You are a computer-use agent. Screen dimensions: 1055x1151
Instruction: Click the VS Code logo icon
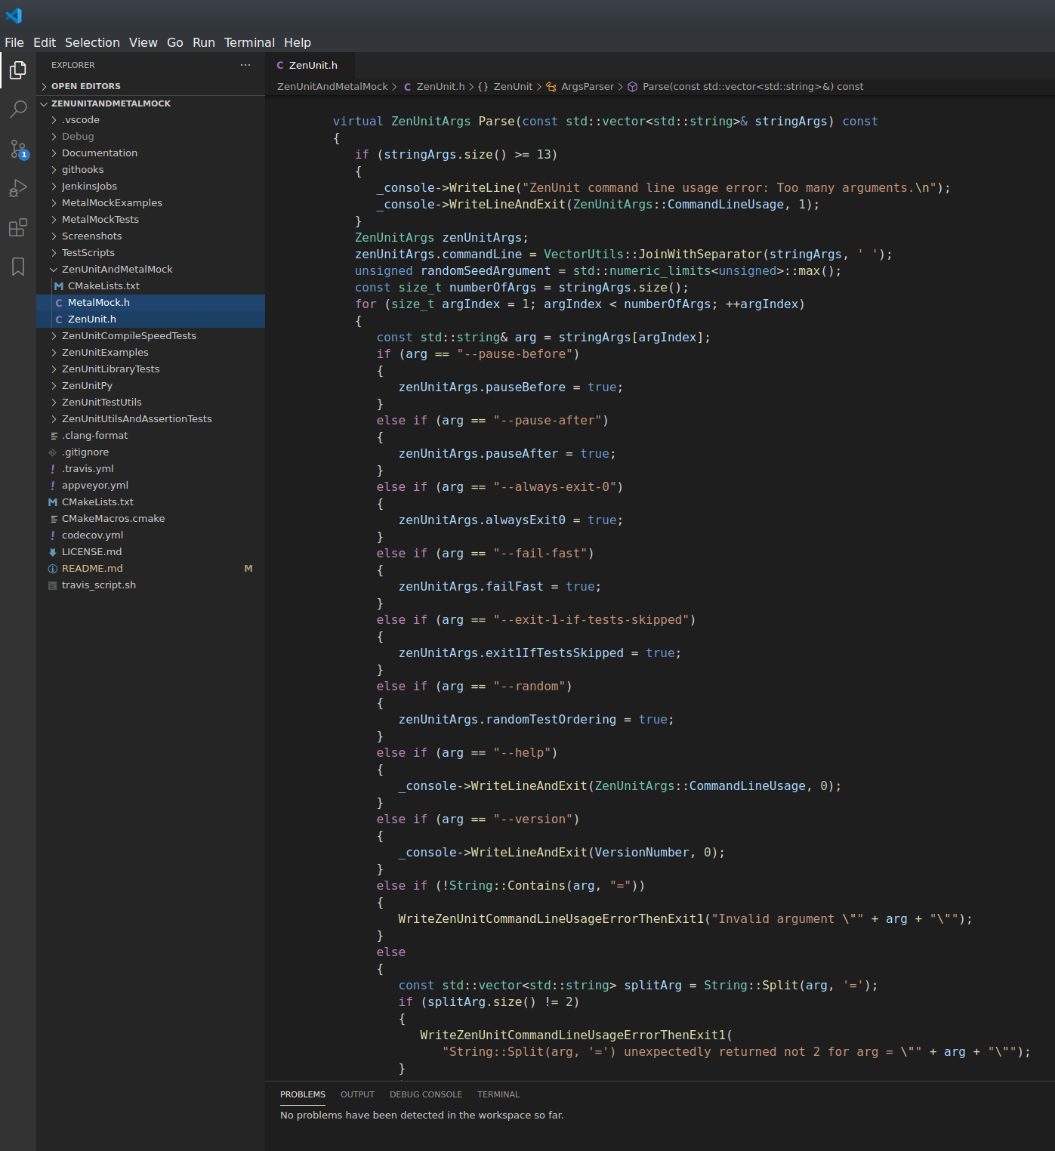(x=14, y=15)
